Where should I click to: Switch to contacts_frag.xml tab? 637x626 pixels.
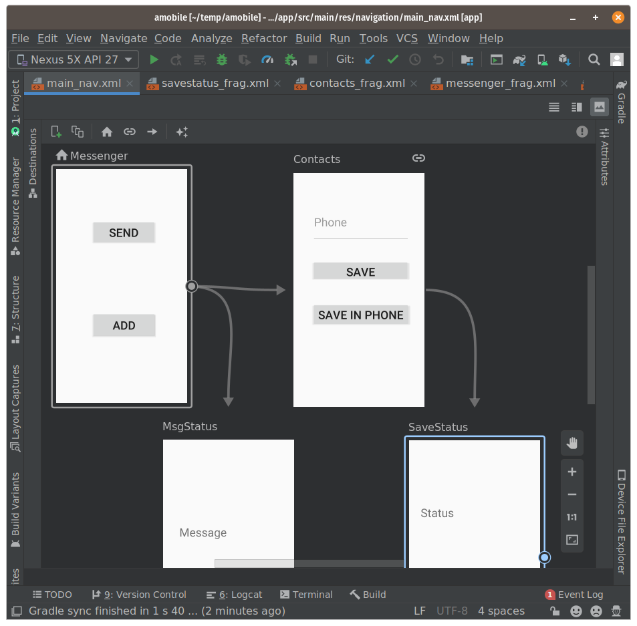coord(357,84)
